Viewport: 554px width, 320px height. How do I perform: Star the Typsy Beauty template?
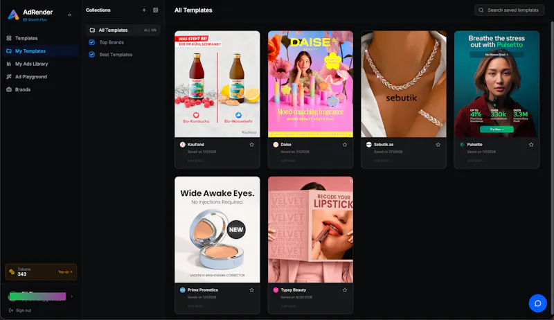345,290
